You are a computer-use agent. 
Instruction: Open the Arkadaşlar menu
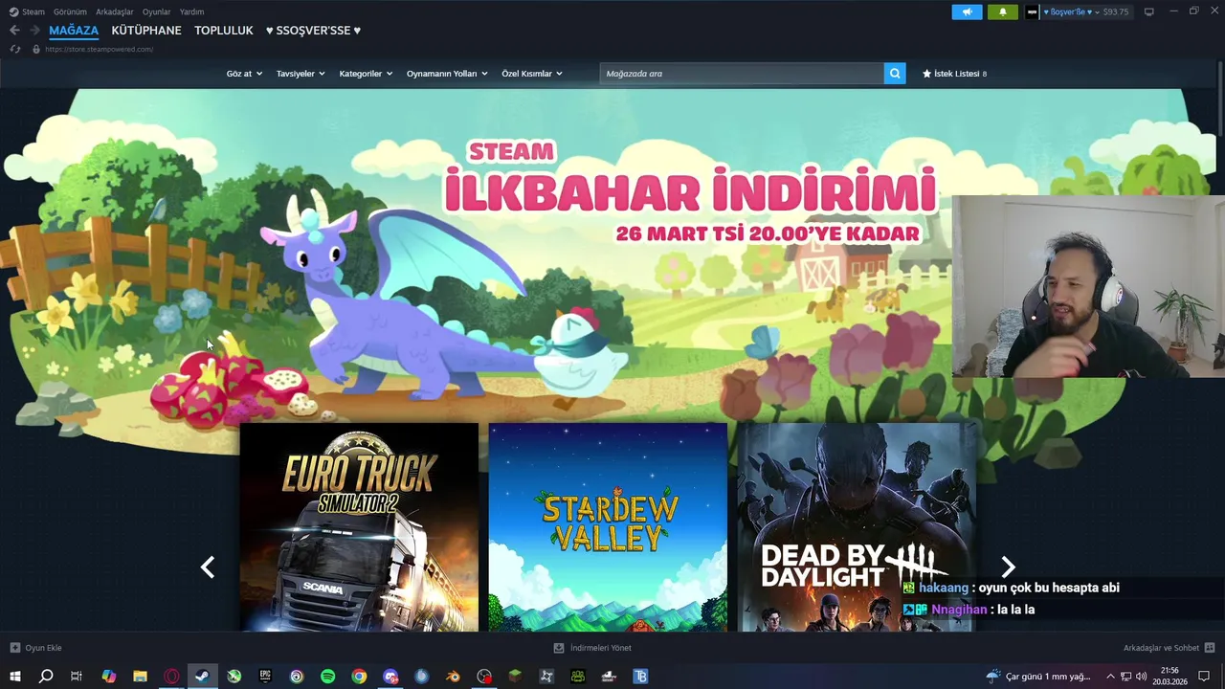115,11
